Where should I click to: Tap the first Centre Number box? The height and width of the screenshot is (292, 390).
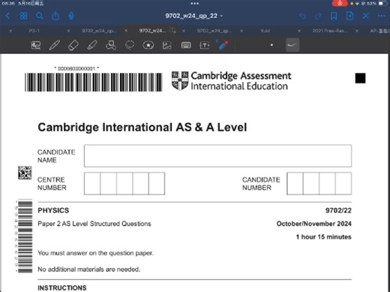pyautogui.click(x=92, y=183)
